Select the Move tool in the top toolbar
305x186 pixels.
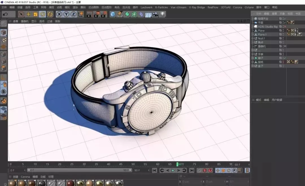pyautogui.click(x=29, y=14)
